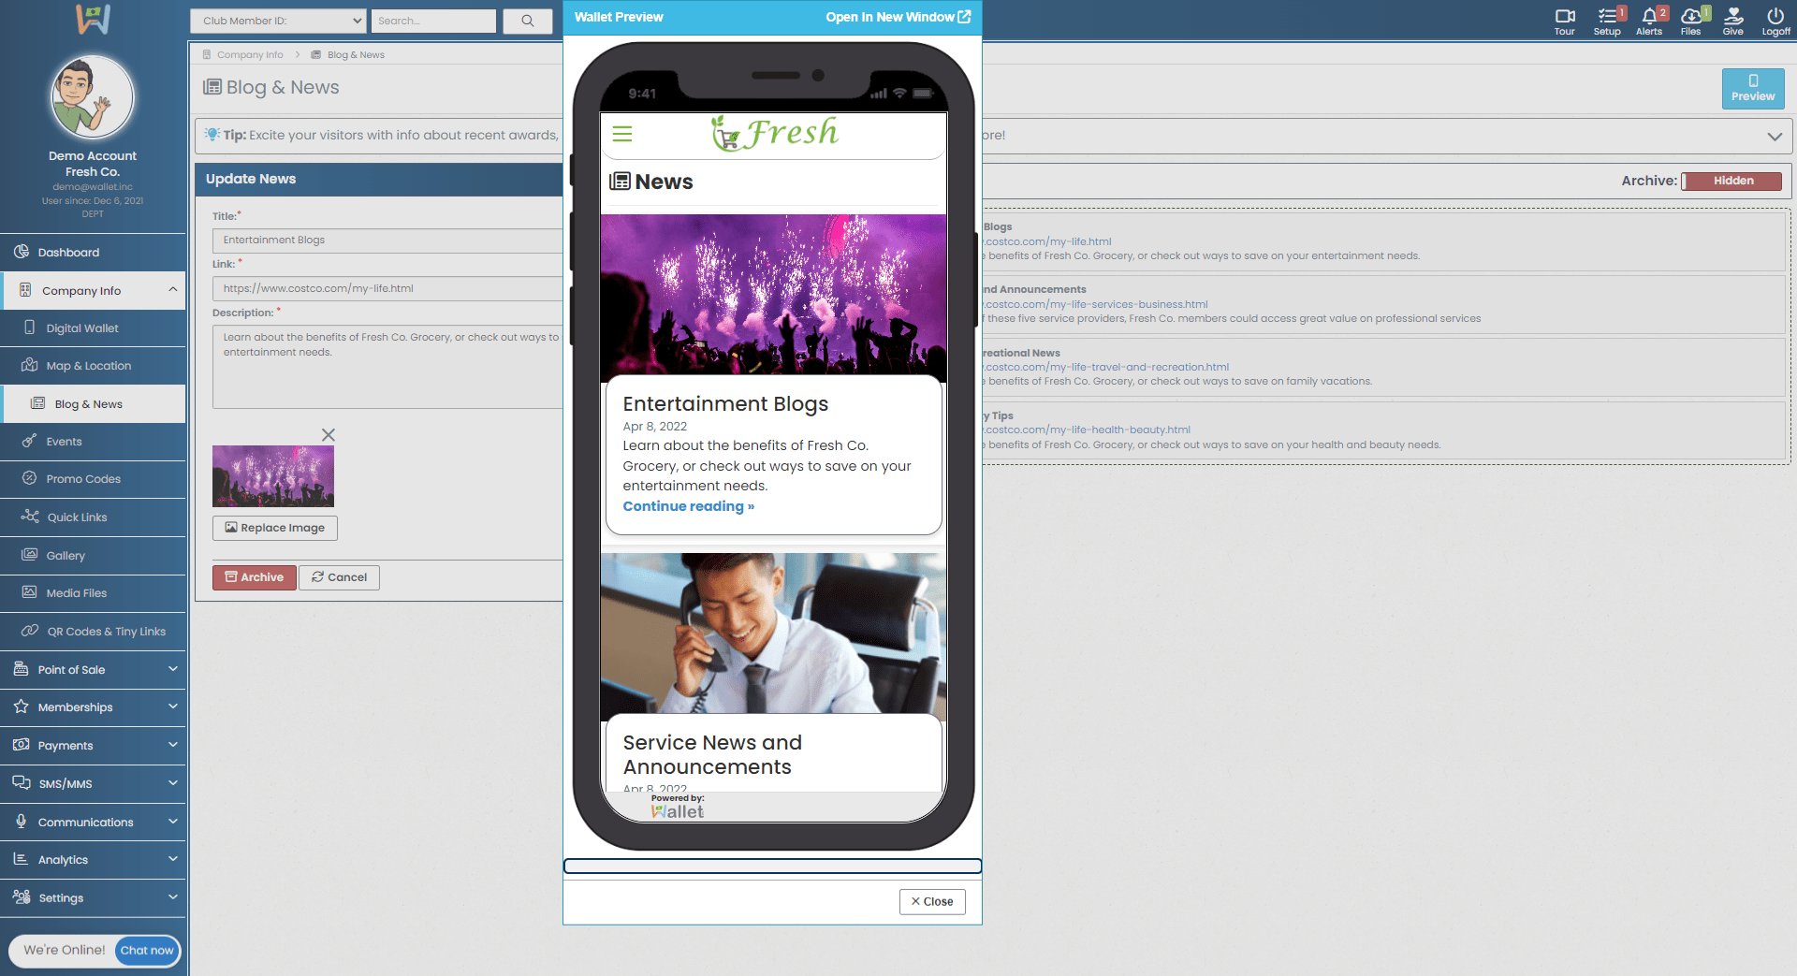Go to Dashboard in the sidebar
The width and height of the screenshot is (1797, 976).
pyautogui.click(x=68, y=253)
